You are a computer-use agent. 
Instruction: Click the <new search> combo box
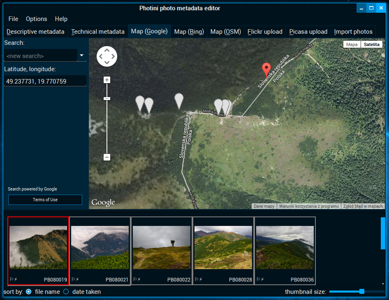pos(41,56)
